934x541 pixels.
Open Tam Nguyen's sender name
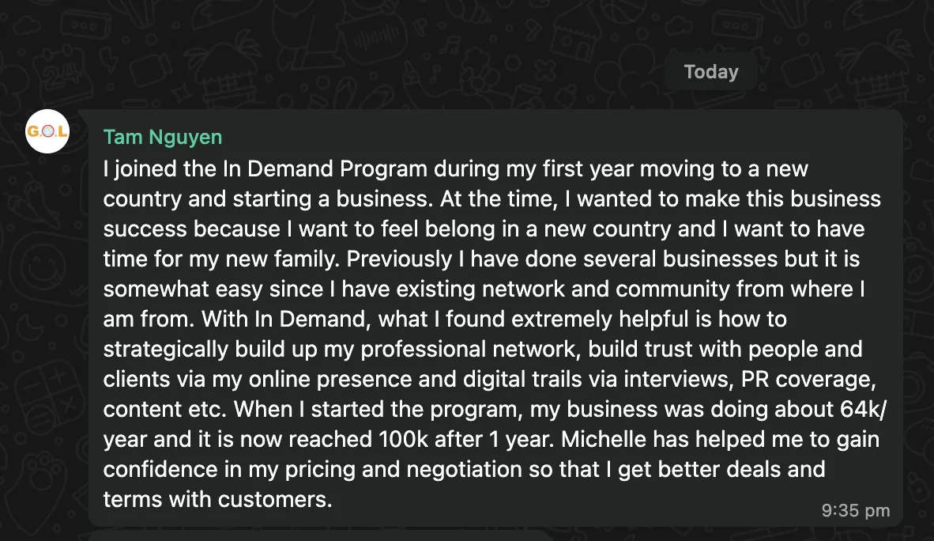162,137
